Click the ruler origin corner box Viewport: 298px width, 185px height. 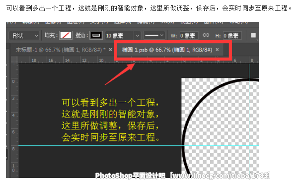14,60
